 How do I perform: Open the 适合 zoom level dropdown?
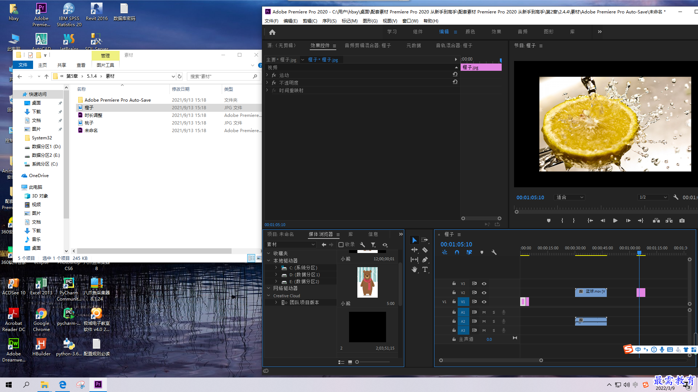coord(569,197)
